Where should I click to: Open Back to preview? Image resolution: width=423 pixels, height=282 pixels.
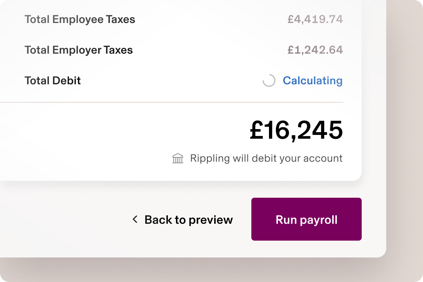click(188, 220)
